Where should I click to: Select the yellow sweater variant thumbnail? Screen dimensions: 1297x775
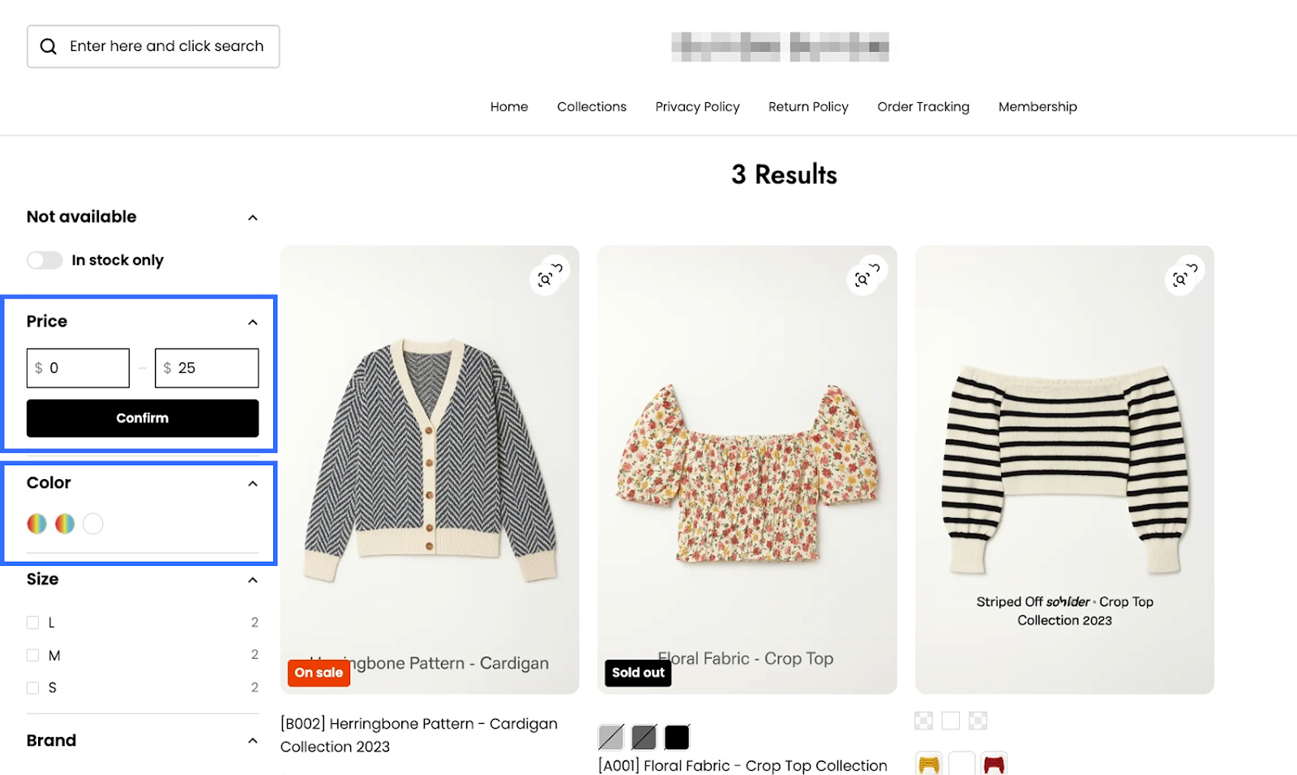click(929, 764)
